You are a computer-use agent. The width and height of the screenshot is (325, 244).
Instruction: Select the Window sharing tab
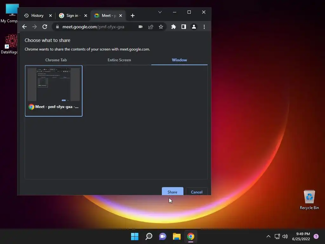pos(179,60)
